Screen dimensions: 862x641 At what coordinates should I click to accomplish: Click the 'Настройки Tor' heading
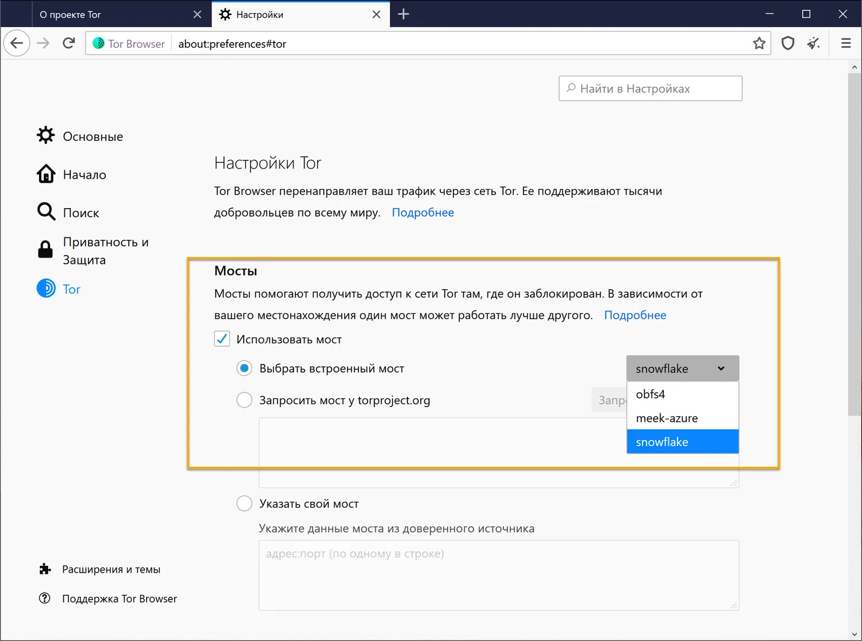click(267, 163)
